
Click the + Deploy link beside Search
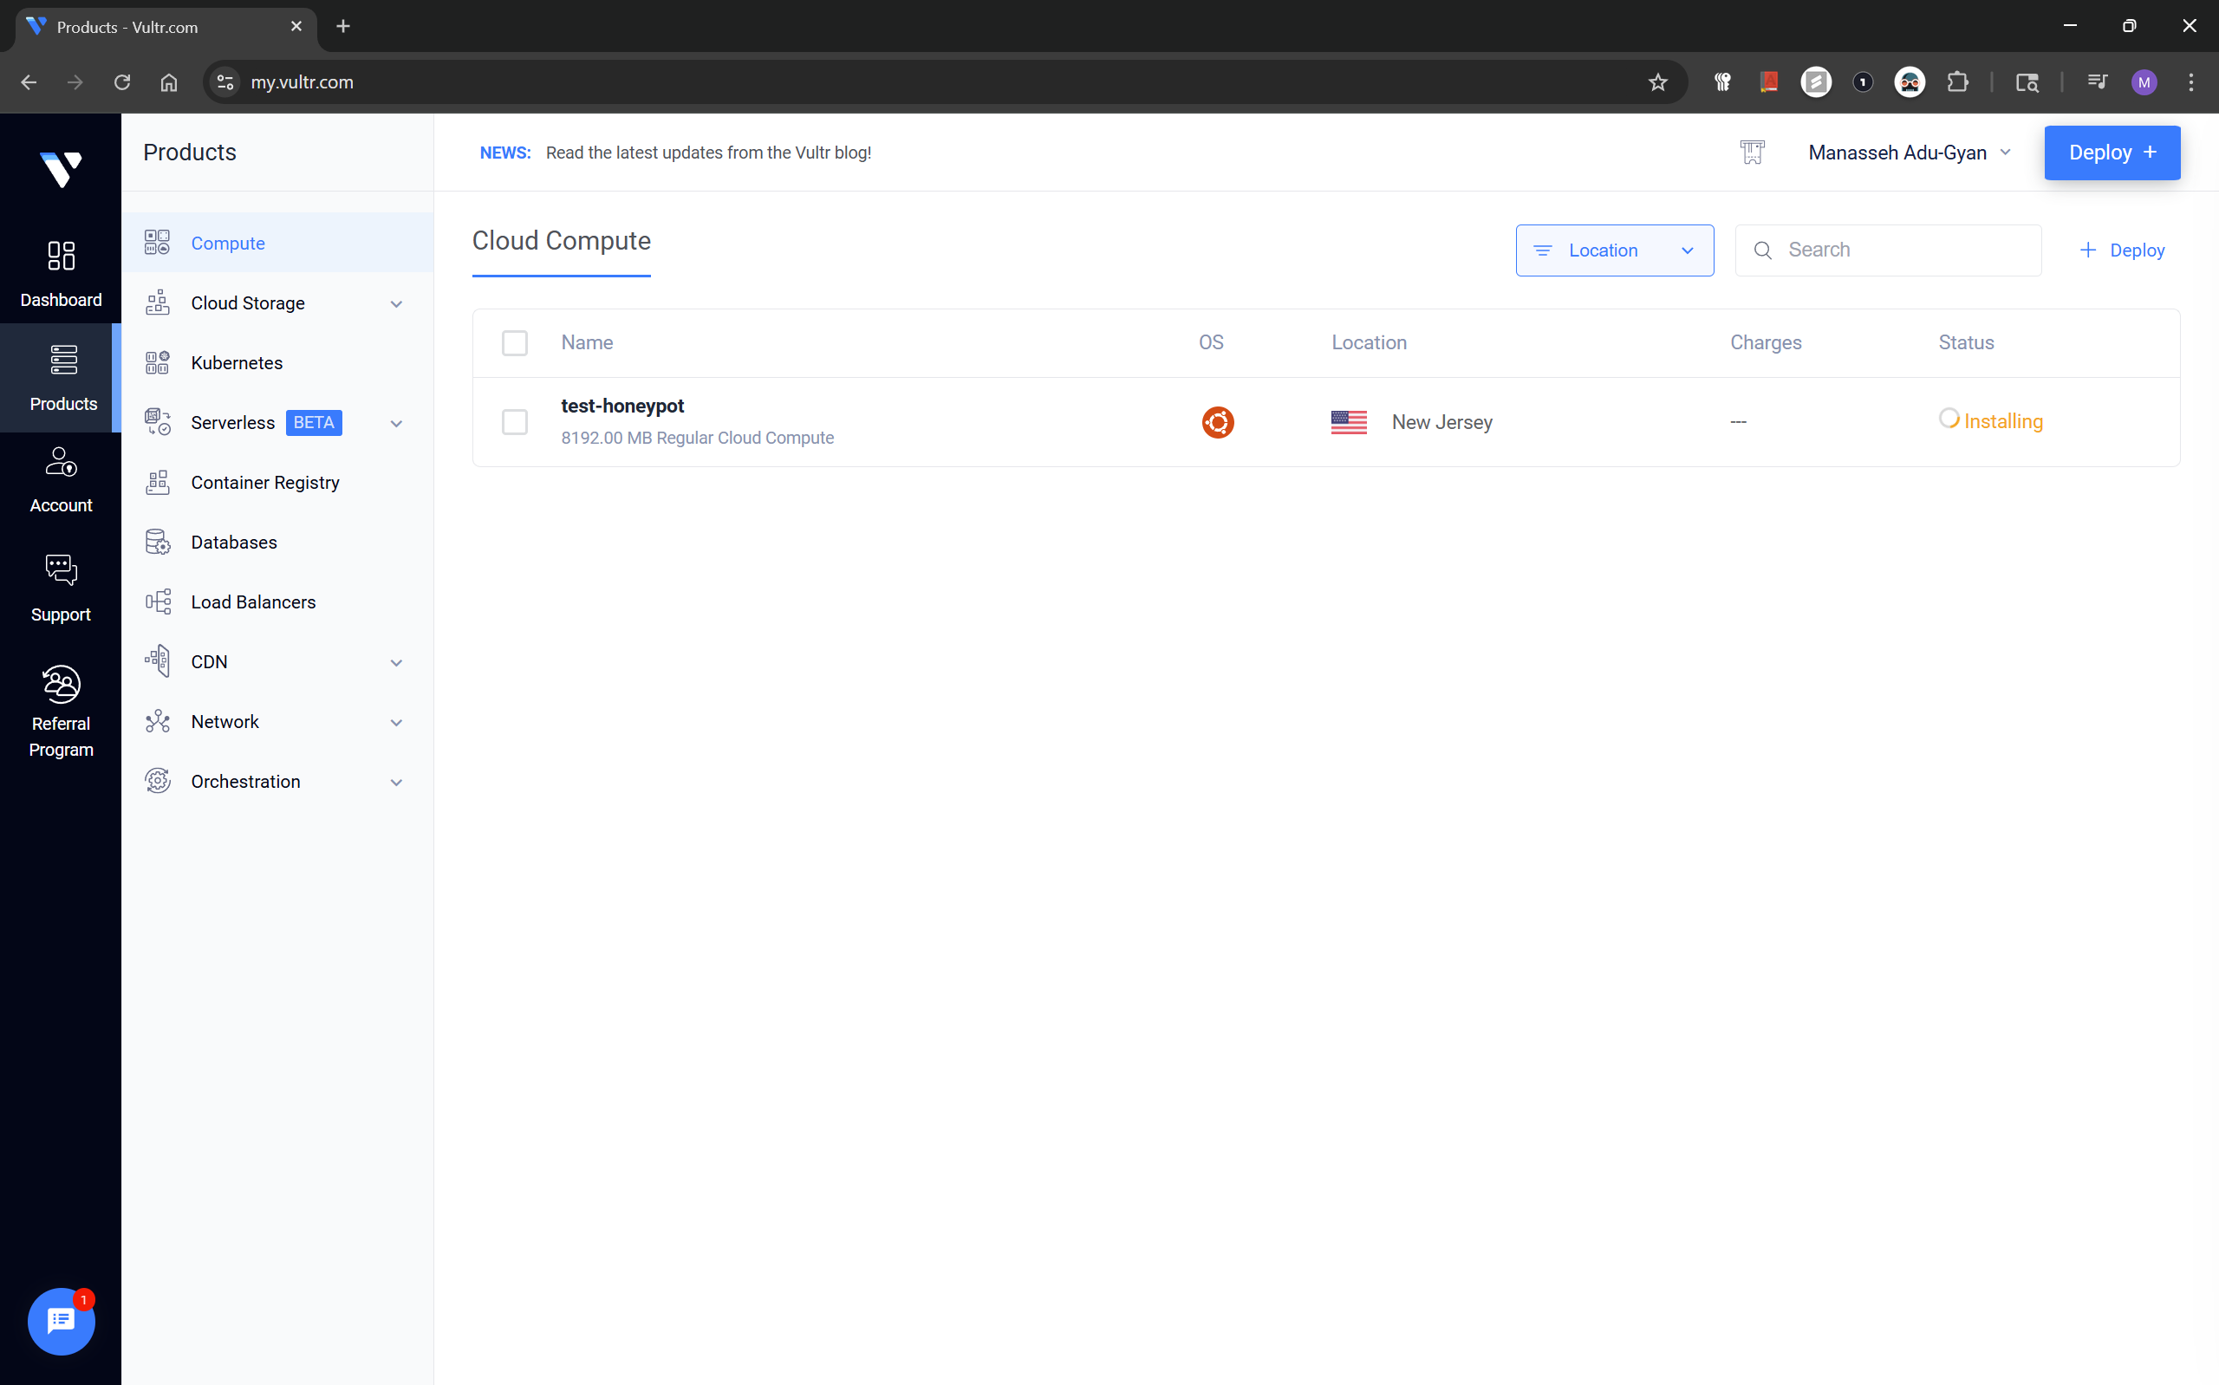(2121, 250)
